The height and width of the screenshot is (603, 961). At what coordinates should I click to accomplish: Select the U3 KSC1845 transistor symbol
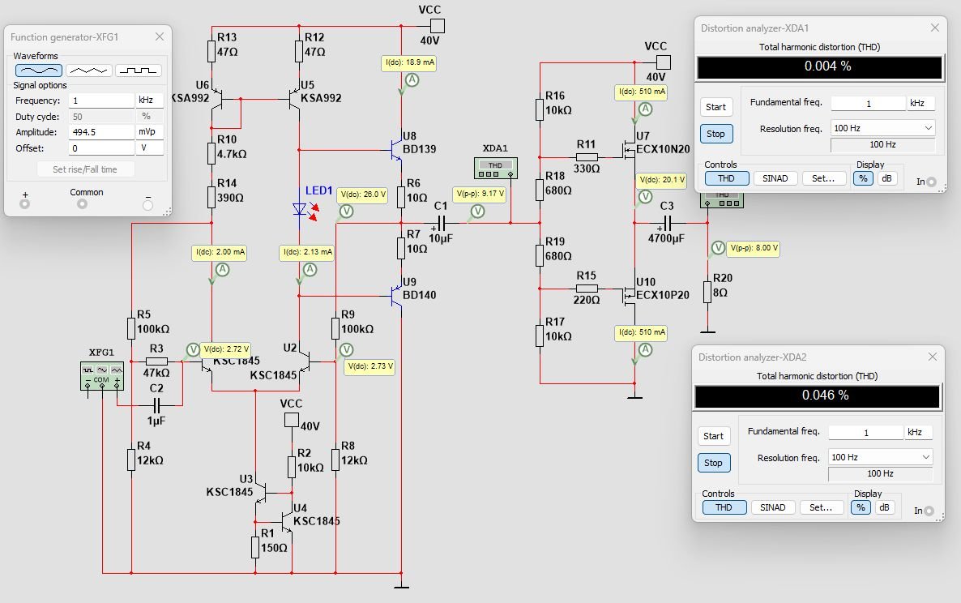click(x=262, y=491)
